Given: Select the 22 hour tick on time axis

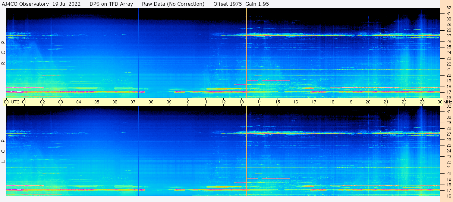Looking at the screenshot, I should point(404,102).
